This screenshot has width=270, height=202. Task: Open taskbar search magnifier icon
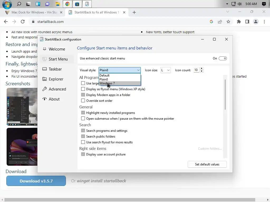[19, 4]
